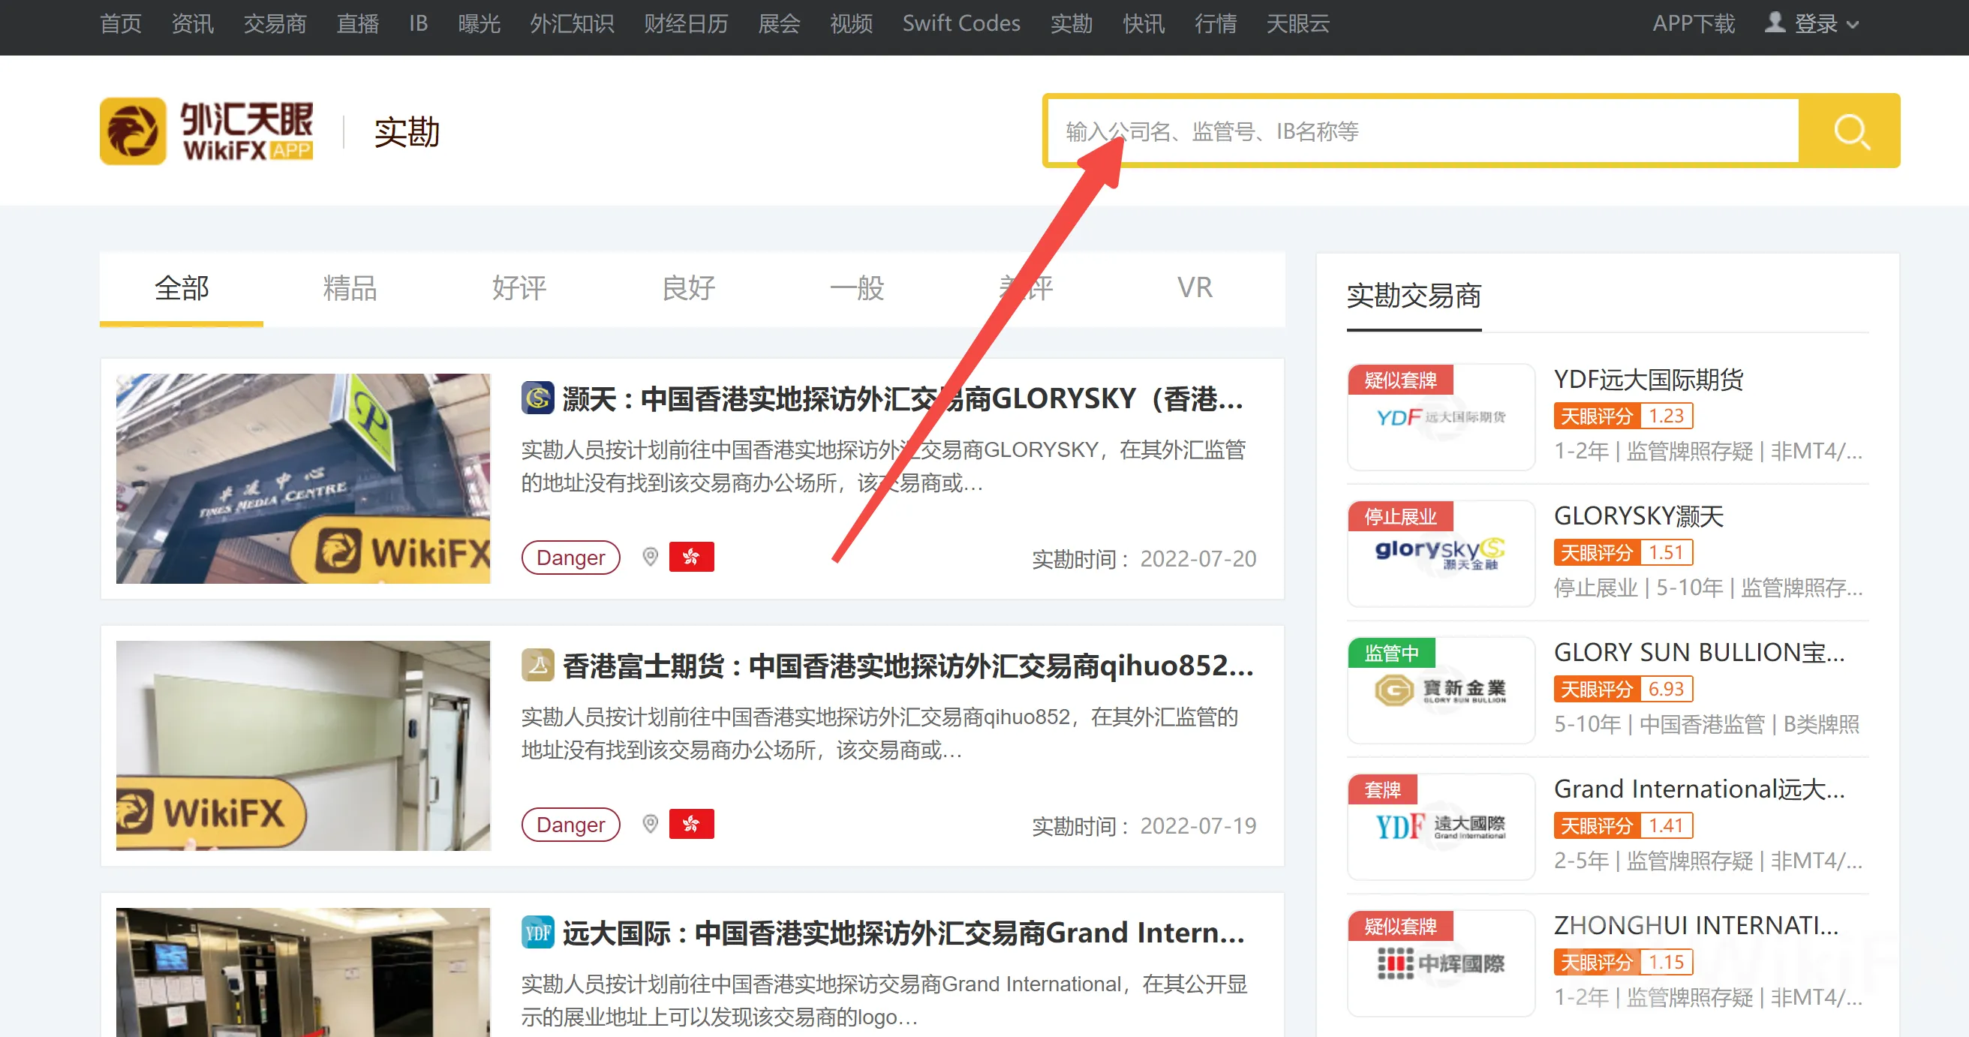Click location pin in the 2022-07-19 article

click(650, 824)
